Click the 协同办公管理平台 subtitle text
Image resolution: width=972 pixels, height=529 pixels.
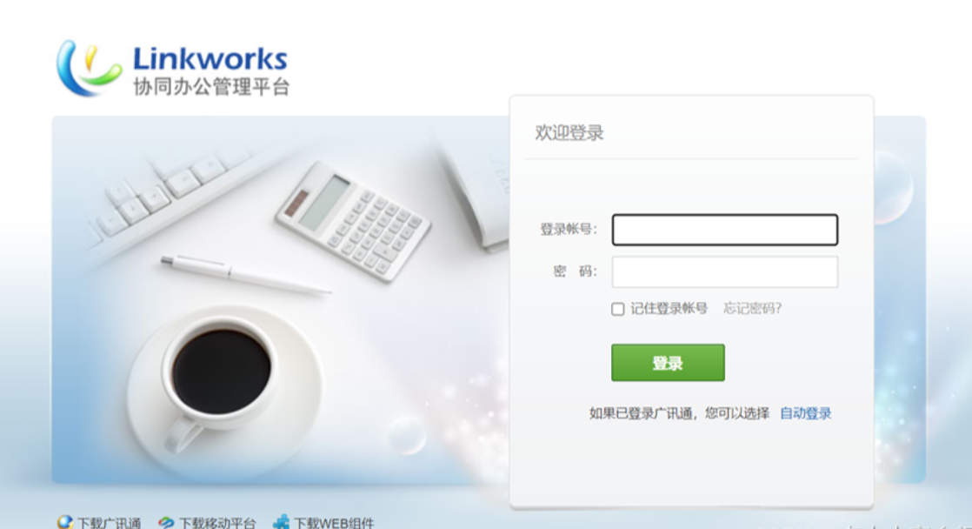(x=211, y=87)
